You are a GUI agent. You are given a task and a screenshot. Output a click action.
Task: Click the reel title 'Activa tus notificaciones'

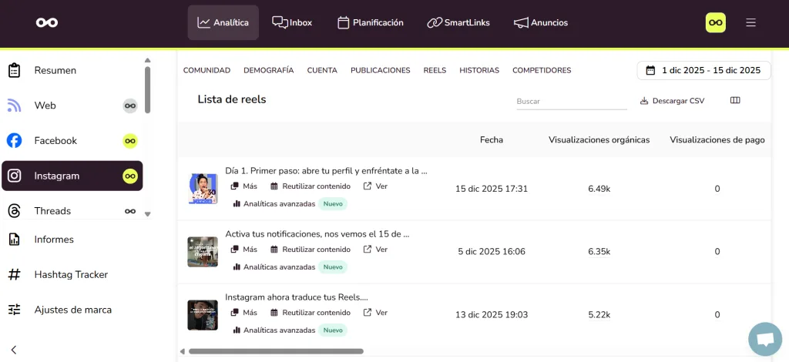pos(317,234)
